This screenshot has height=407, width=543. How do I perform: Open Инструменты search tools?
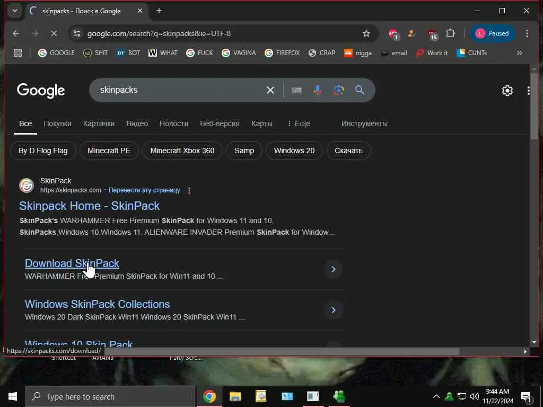tap(364, 123)
